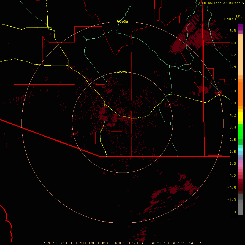This screenshot has height=245, width=245.
Task: Click the 29 DEC 25 14:12 timestamp
Action: tap(182, 243)
